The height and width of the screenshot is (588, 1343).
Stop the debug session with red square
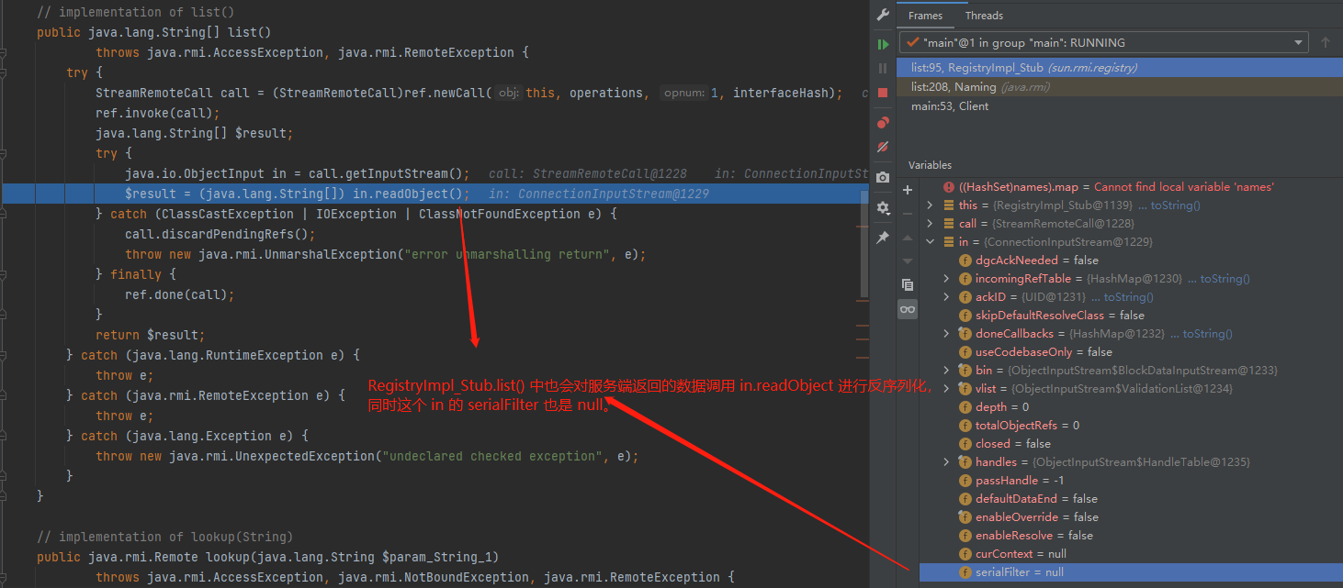click(883, 93)
